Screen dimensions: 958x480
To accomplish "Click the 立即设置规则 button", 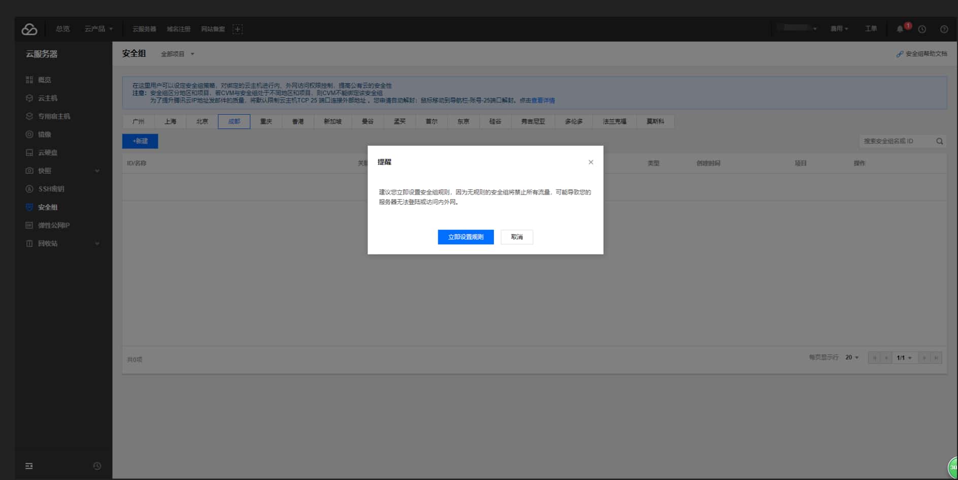I will (466, 237).
